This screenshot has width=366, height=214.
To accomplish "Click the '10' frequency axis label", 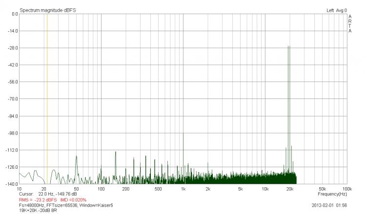I will (19, 189).
